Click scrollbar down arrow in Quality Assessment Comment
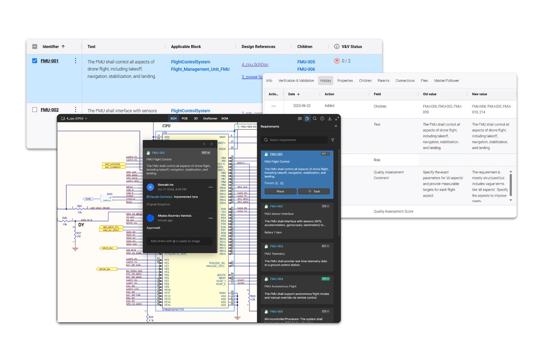The width and height of the screenshot is (543, 362). 511,200
